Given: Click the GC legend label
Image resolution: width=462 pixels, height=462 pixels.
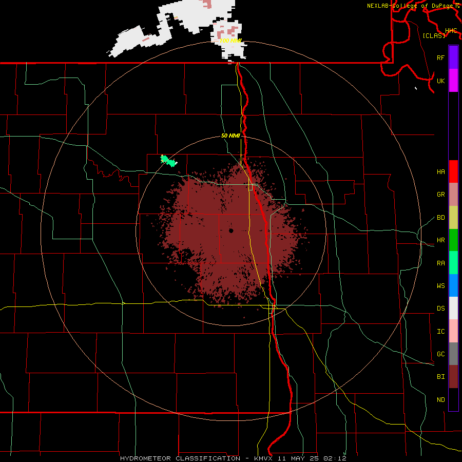Looking at the screenshot, I should (440, 354).
